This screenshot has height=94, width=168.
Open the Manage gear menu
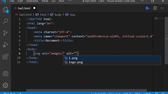[x=5, y=85]
